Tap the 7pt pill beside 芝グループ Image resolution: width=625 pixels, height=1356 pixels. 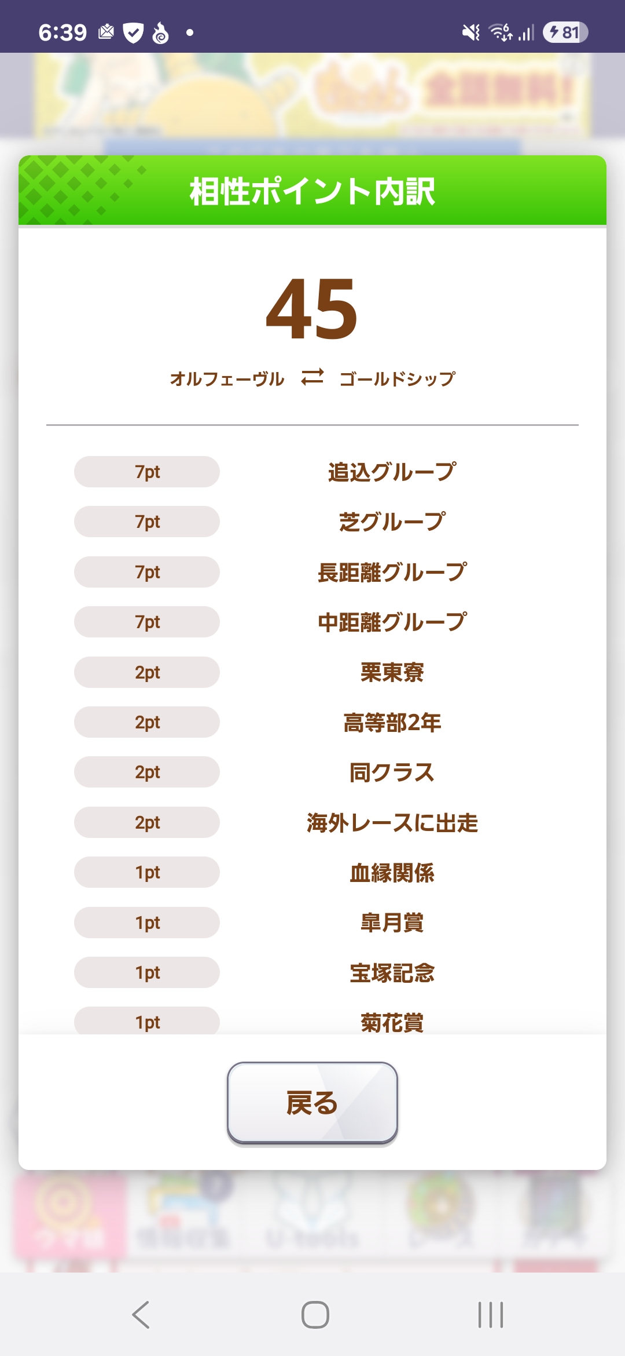click(x=147, y=522)
